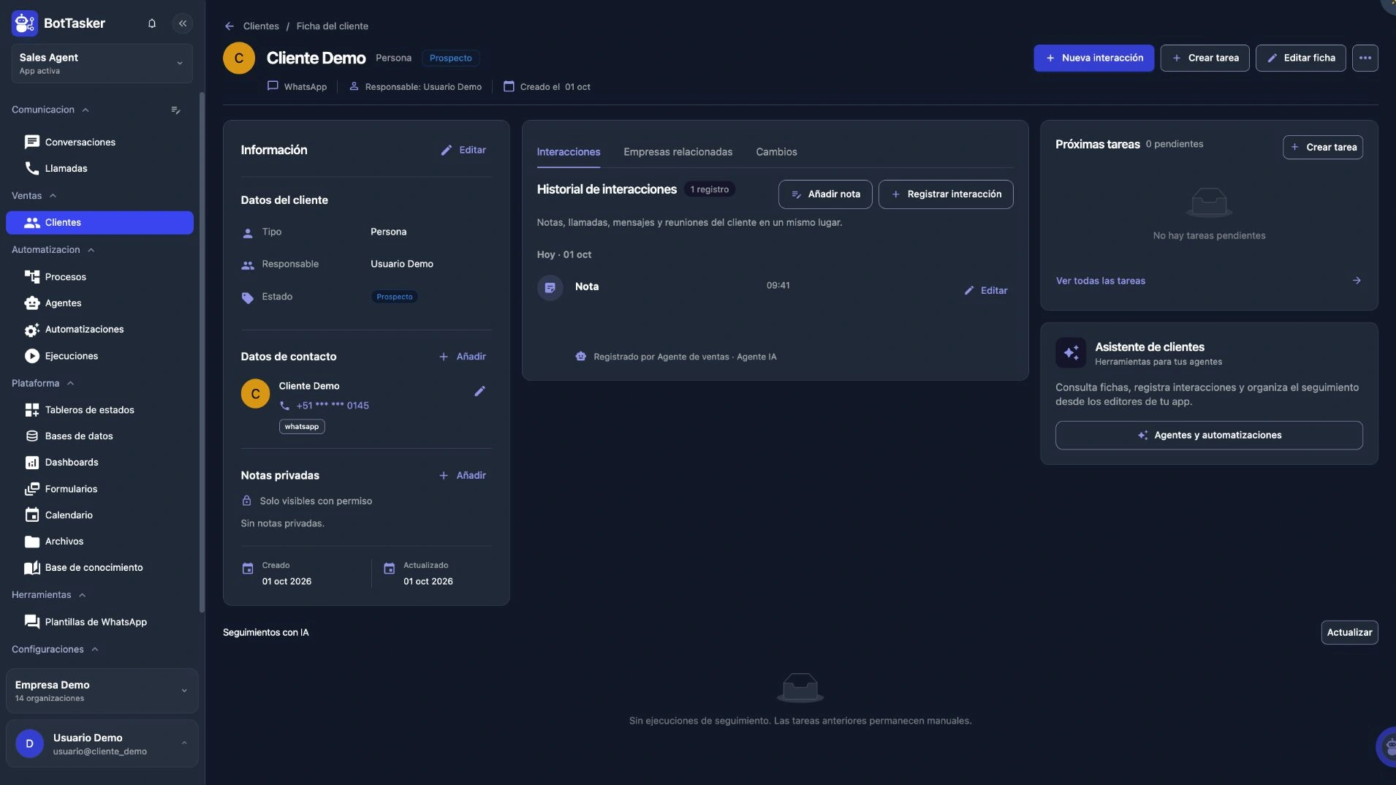Click the notification bell icon
The height and width of the screenshot is (785, 1396).
pos(152,23)
